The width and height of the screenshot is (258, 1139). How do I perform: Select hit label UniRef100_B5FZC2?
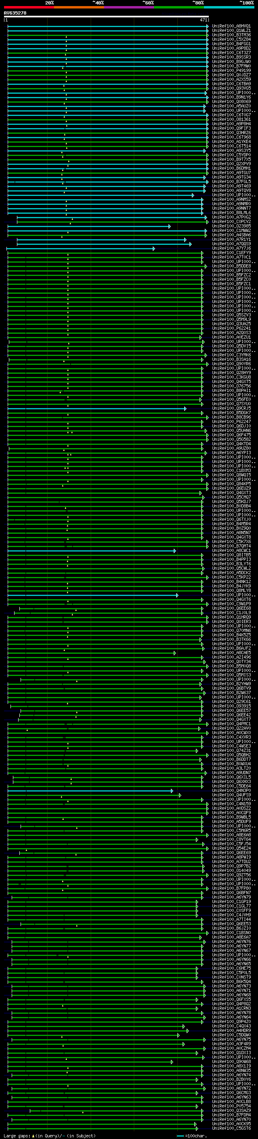point(231,275)
